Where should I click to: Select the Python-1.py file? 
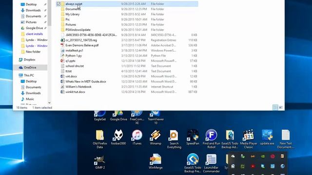pyautogui.click(x=127, y=55)
